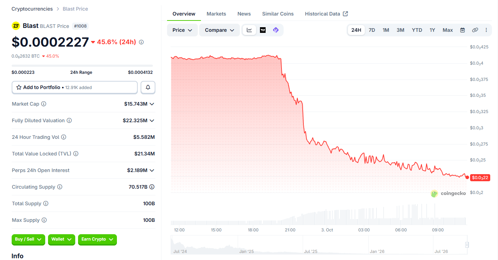Select YTD chart range
498x260 pixels.
pos(417,30)
